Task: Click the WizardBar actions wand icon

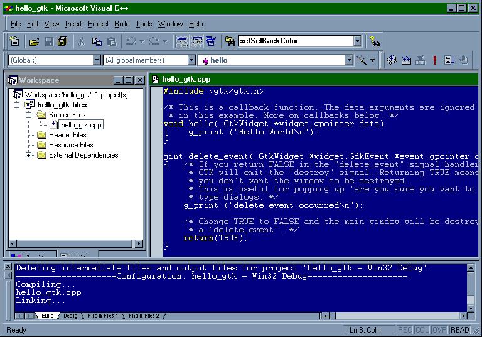Action: point(362,60)
